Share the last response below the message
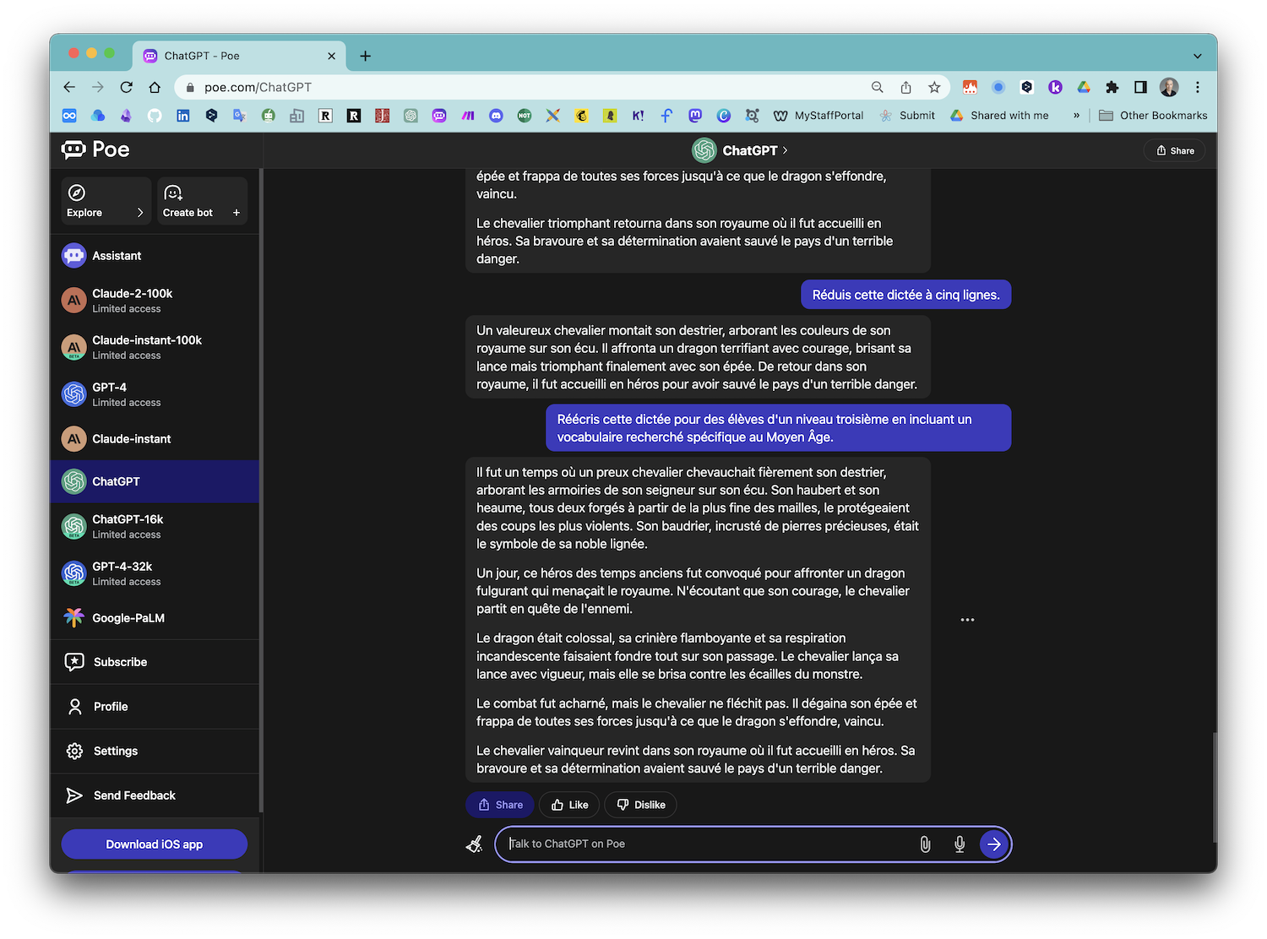The image size is (1267, 939). (500, 805)
